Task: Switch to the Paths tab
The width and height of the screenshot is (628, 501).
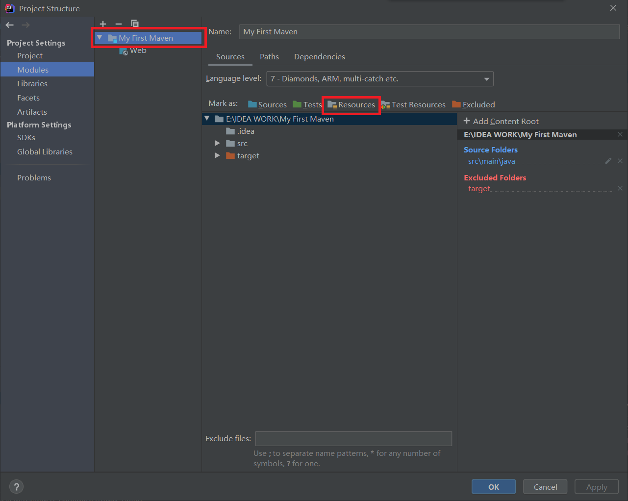Action: [x=269, y=57]
